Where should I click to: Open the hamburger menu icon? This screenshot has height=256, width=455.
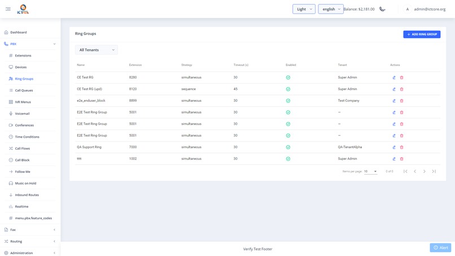pyautogui.click(x=8, y=9)
